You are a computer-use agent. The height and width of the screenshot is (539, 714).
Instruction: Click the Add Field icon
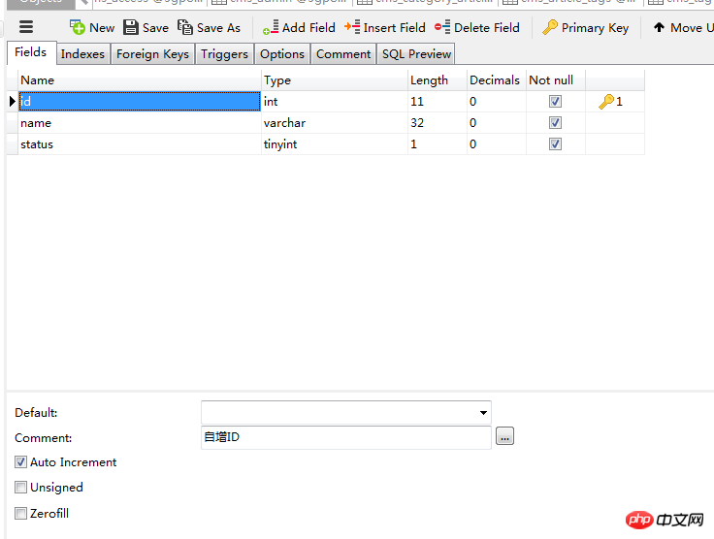(x=271, y=27)
